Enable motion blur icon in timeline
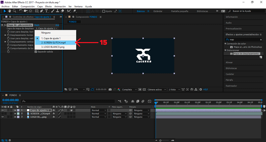 coord(143,101)
